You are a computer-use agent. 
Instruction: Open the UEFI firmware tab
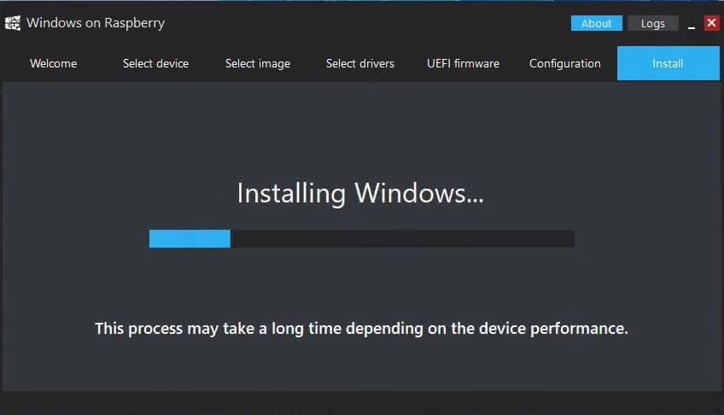tap(463, 63)
